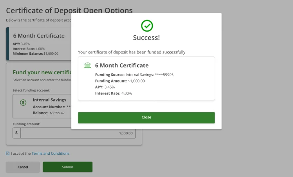Click the 'Funding amount:' label
The image size is (293, 177).
(27, 124)
